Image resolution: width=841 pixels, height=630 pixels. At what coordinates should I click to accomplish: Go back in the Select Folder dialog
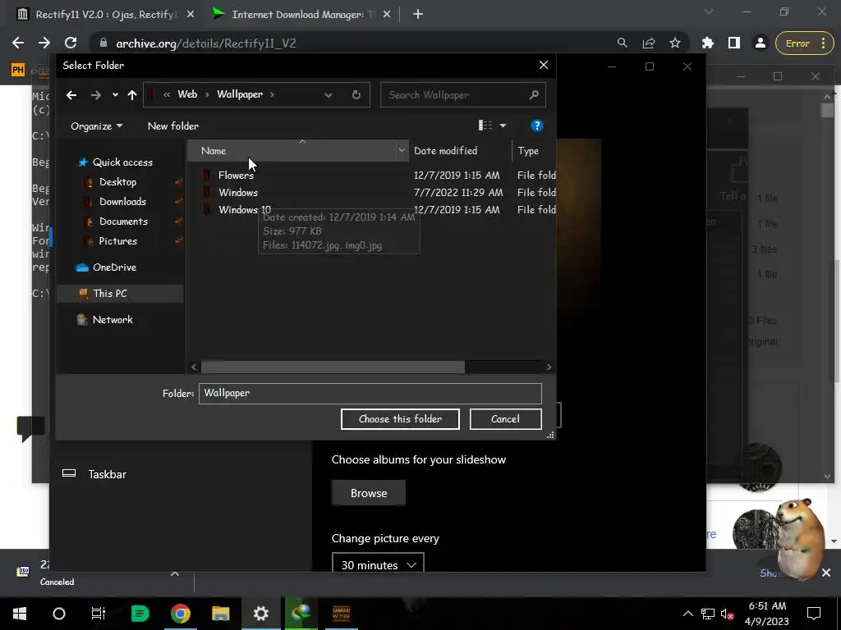pyautogui.click(x=71, y=95)
